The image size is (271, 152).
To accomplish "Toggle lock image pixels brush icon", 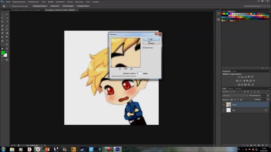I will [235, 100].
